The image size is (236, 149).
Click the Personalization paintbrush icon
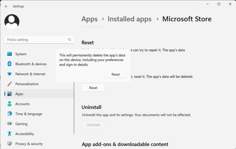tap(10, 84)
